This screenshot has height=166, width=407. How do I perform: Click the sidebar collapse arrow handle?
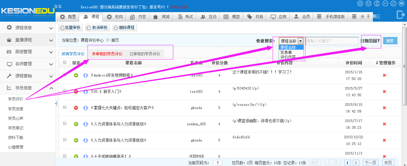coord(56,104)
